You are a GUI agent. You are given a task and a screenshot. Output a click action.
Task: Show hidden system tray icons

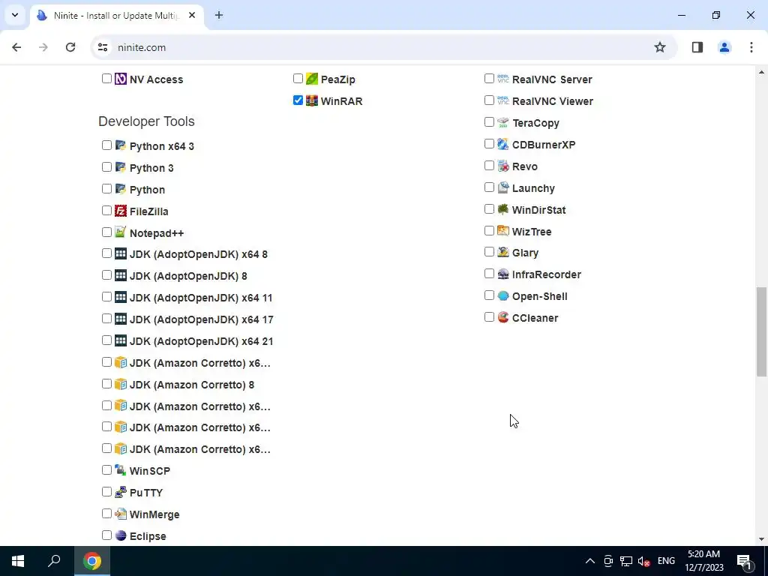tap(590, 561)
